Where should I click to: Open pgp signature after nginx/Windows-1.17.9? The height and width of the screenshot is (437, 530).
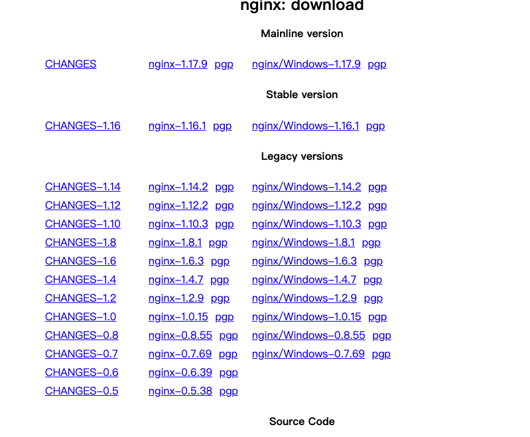[x=377, y=64]
